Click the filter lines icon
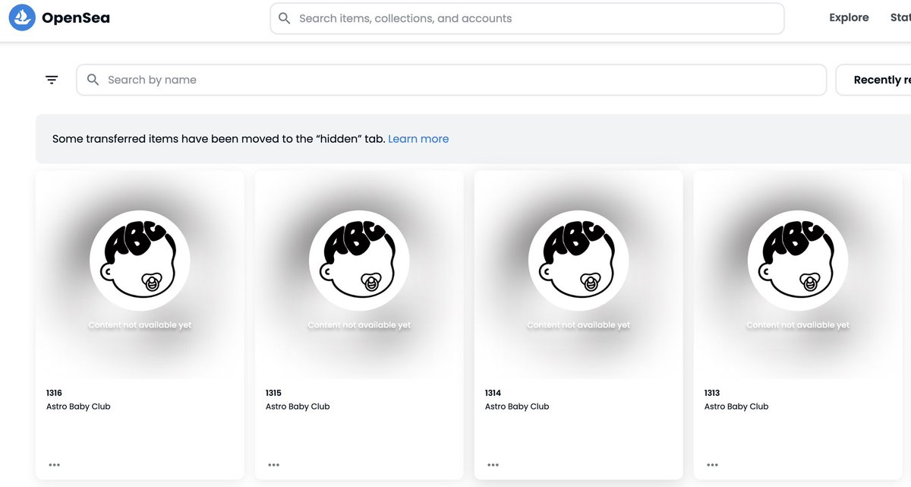Image resolution: width=911 pixels, height=487 pixels. [x=52, y=80]
